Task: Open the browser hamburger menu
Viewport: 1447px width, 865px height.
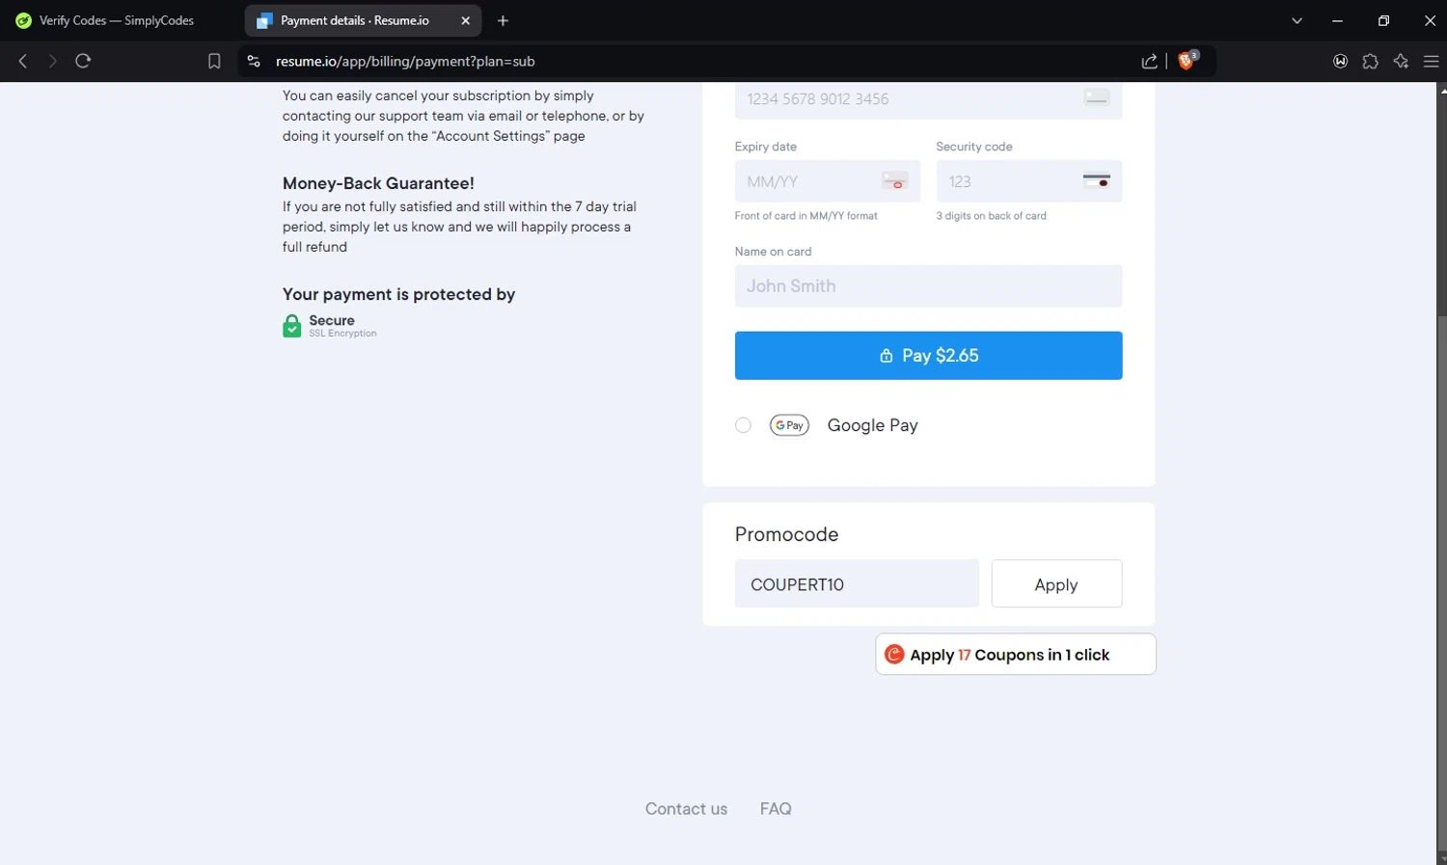Action: [1431, 61]
